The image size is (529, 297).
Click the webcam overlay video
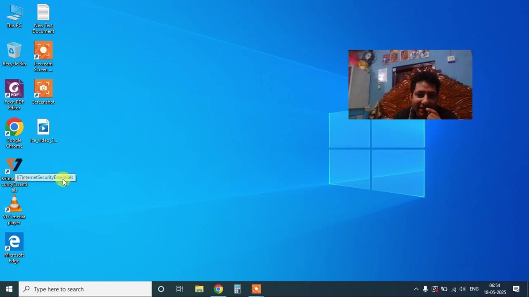pos(410,85)
